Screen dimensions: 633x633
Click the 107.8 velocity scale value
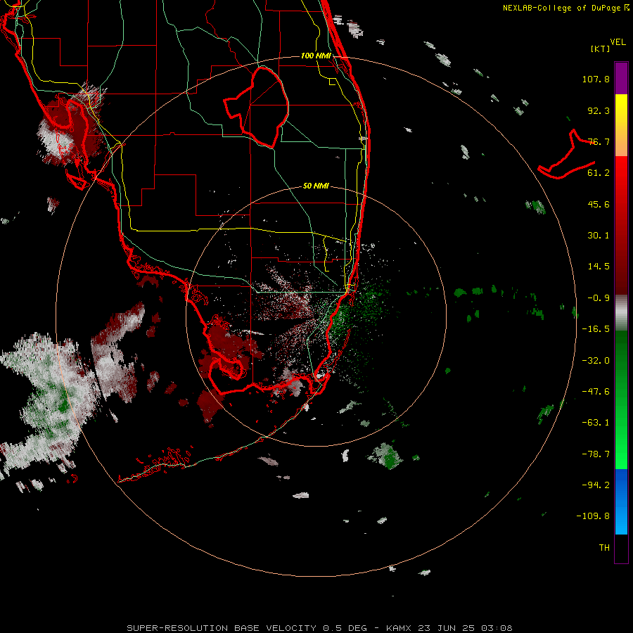(596, 79)
